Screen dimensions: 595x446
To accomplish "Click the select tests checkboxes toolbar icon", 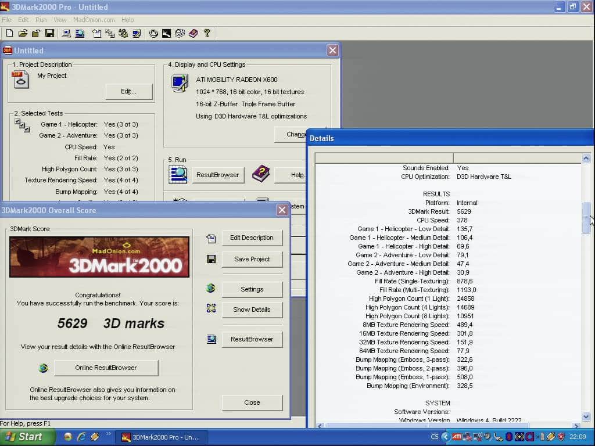I will (x=110, y=33).
